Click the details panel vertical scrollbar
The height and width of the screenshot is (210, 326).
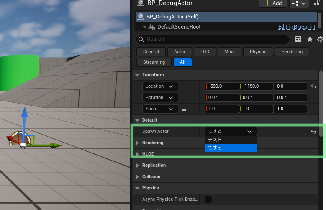321,104
